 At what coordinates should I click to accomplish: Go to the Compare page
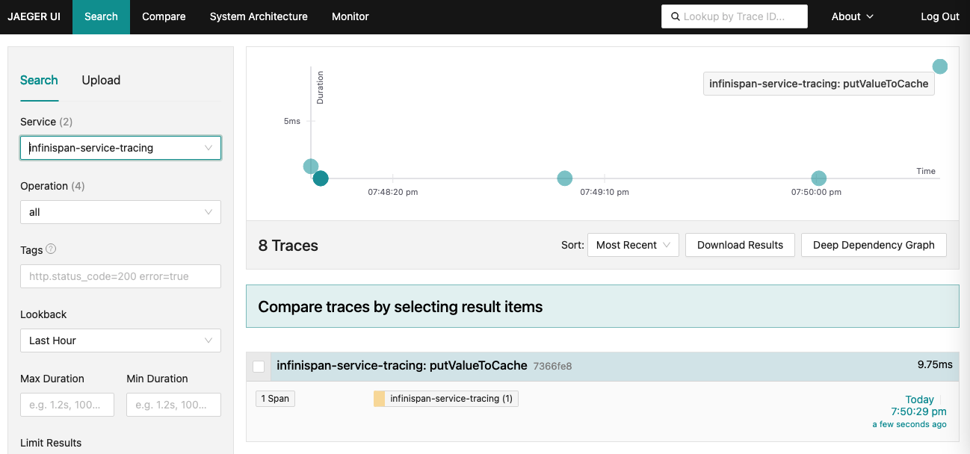point(164,16)
